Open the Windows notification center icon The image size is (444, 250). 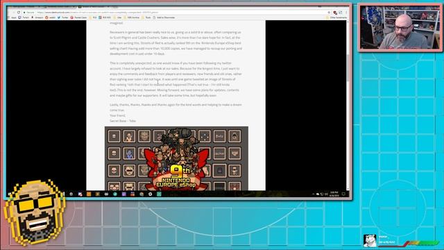(x=343, y=194)
